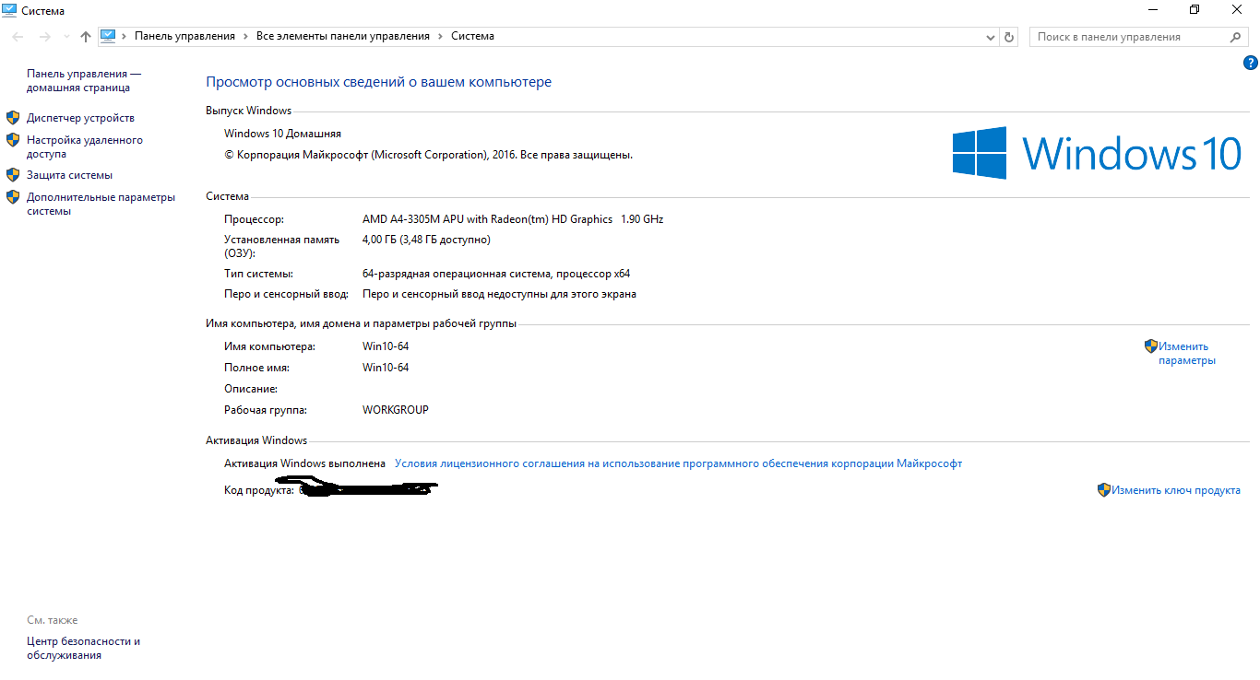Minimize the Система window
1260x680 pixels.
pos(1153,9)
